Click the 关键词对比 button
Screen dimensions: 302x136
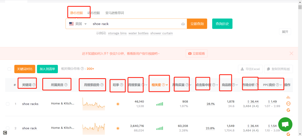pyautogui.click(x=25, y=69)
